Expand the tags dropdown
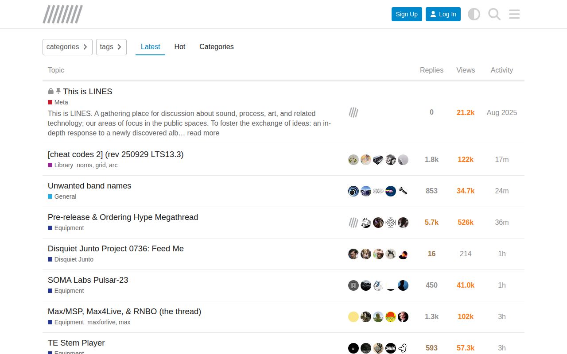The width and height of the screenshot is (567, 354). [x=111, y=47]
